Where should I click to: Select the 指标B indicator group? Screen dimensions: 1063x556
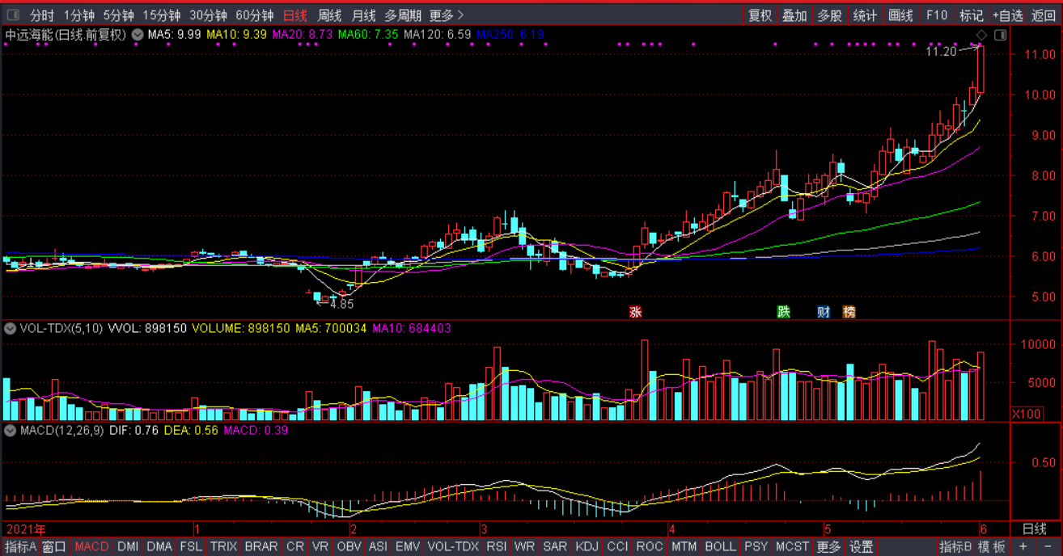point(955,547)
